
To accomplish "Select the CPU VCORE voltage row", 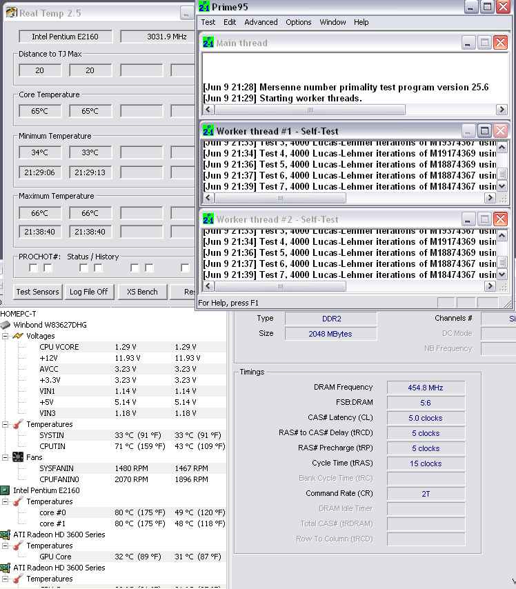I will (112, 347).
